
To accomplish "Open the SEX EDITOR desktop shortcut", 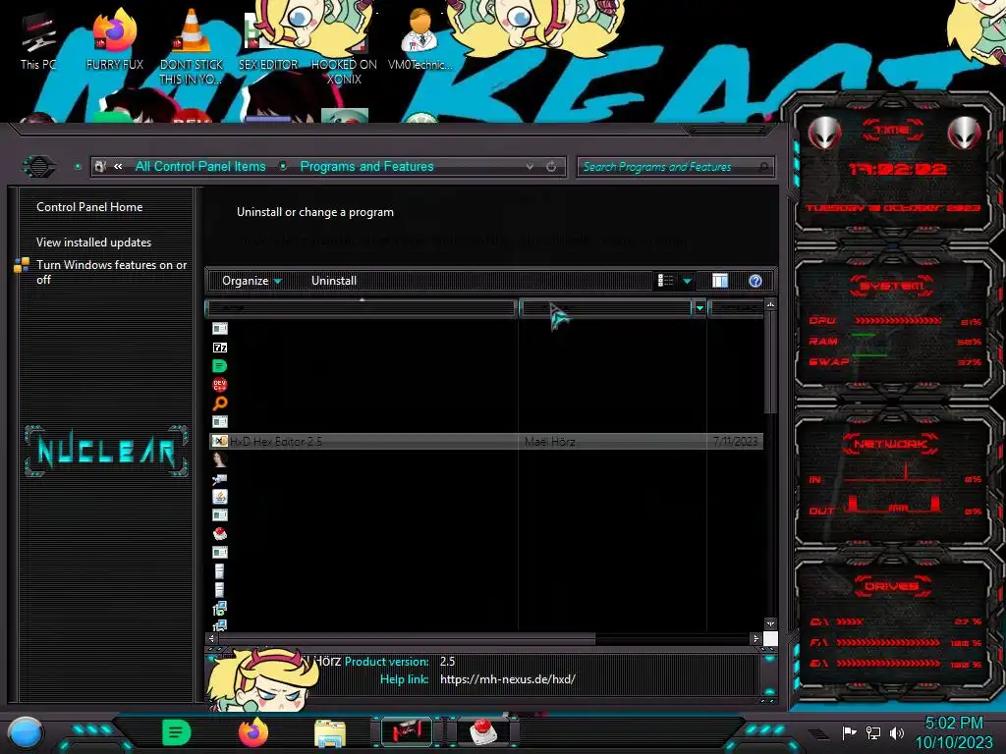I will pos(268,40).
